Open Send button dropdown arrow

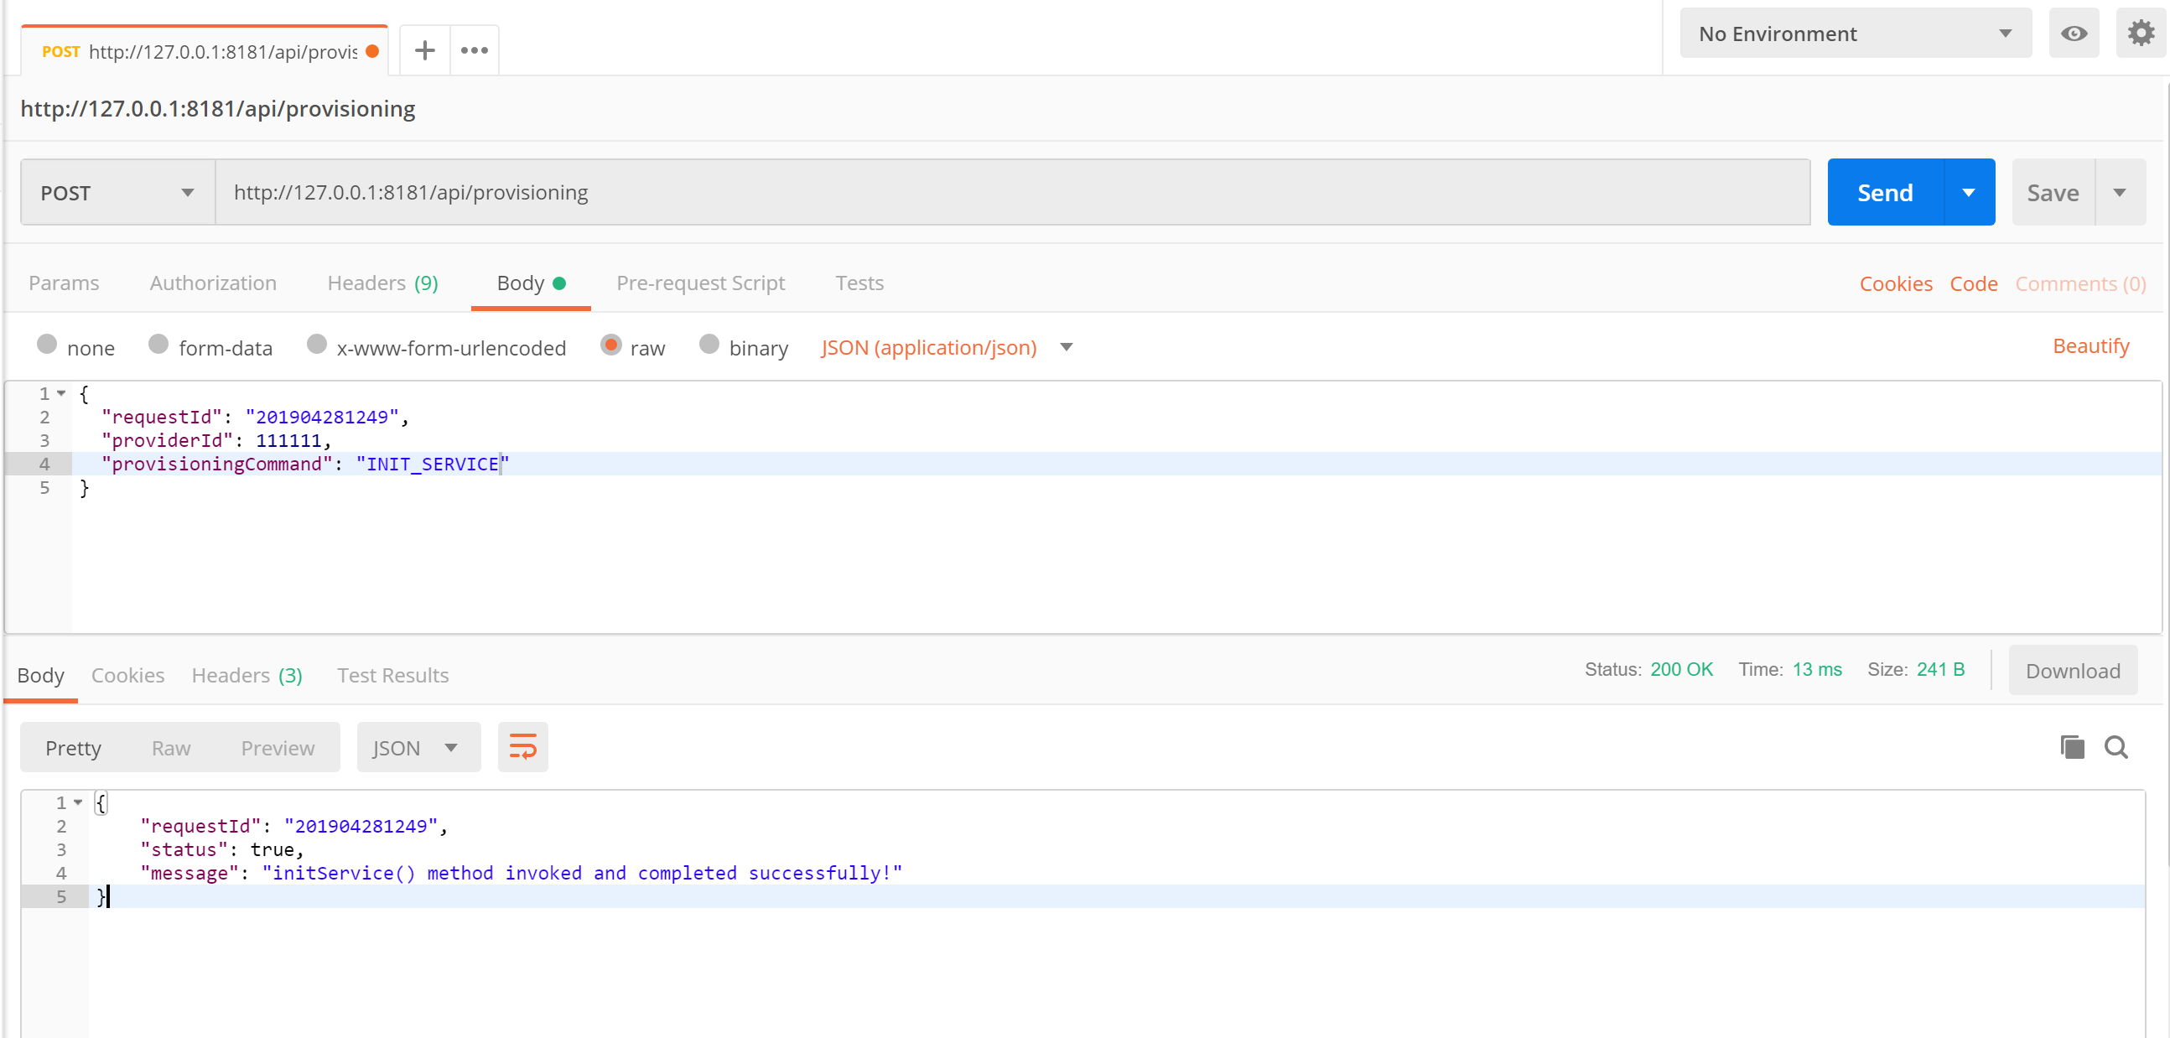(1969, 193)
